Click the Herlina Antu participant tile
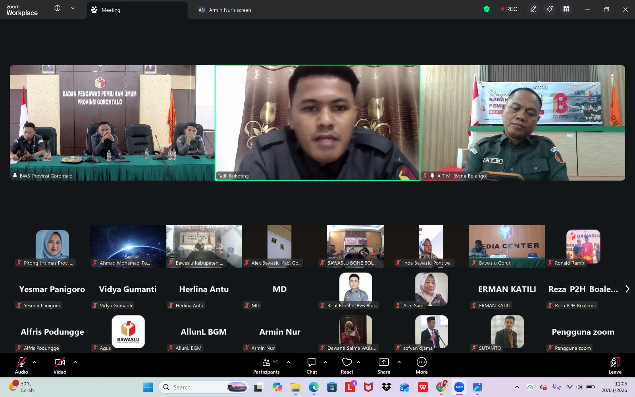 click(204, 289)
